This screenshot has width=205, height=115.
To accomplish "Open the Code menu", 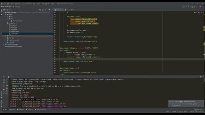I will (23, 4).
